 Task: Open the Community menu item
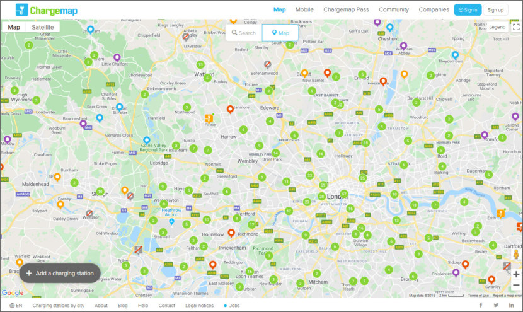(x=394, y=9)
